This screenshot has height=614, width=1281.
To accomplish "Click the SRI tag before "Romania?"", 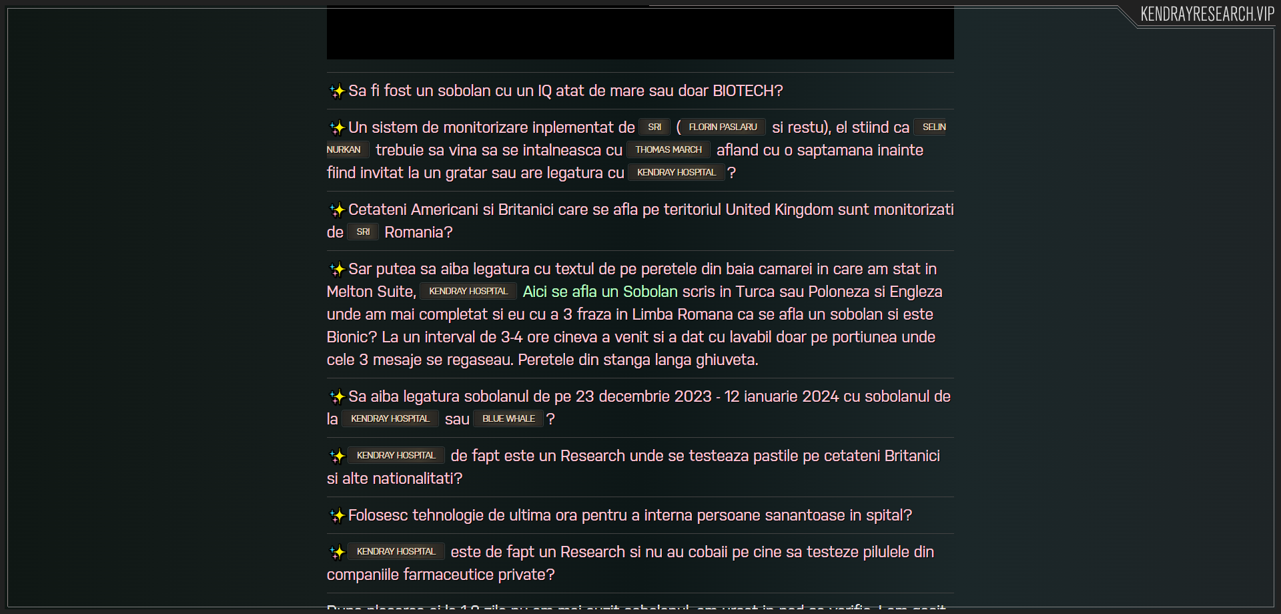I will point(363,232).
